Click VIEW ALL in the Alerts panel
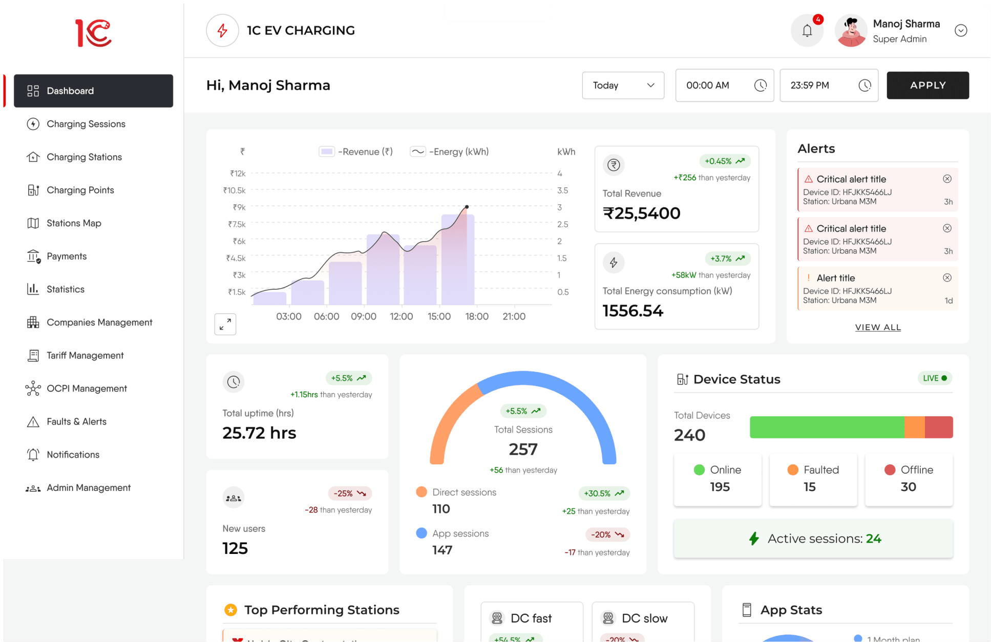 (878, 327)
